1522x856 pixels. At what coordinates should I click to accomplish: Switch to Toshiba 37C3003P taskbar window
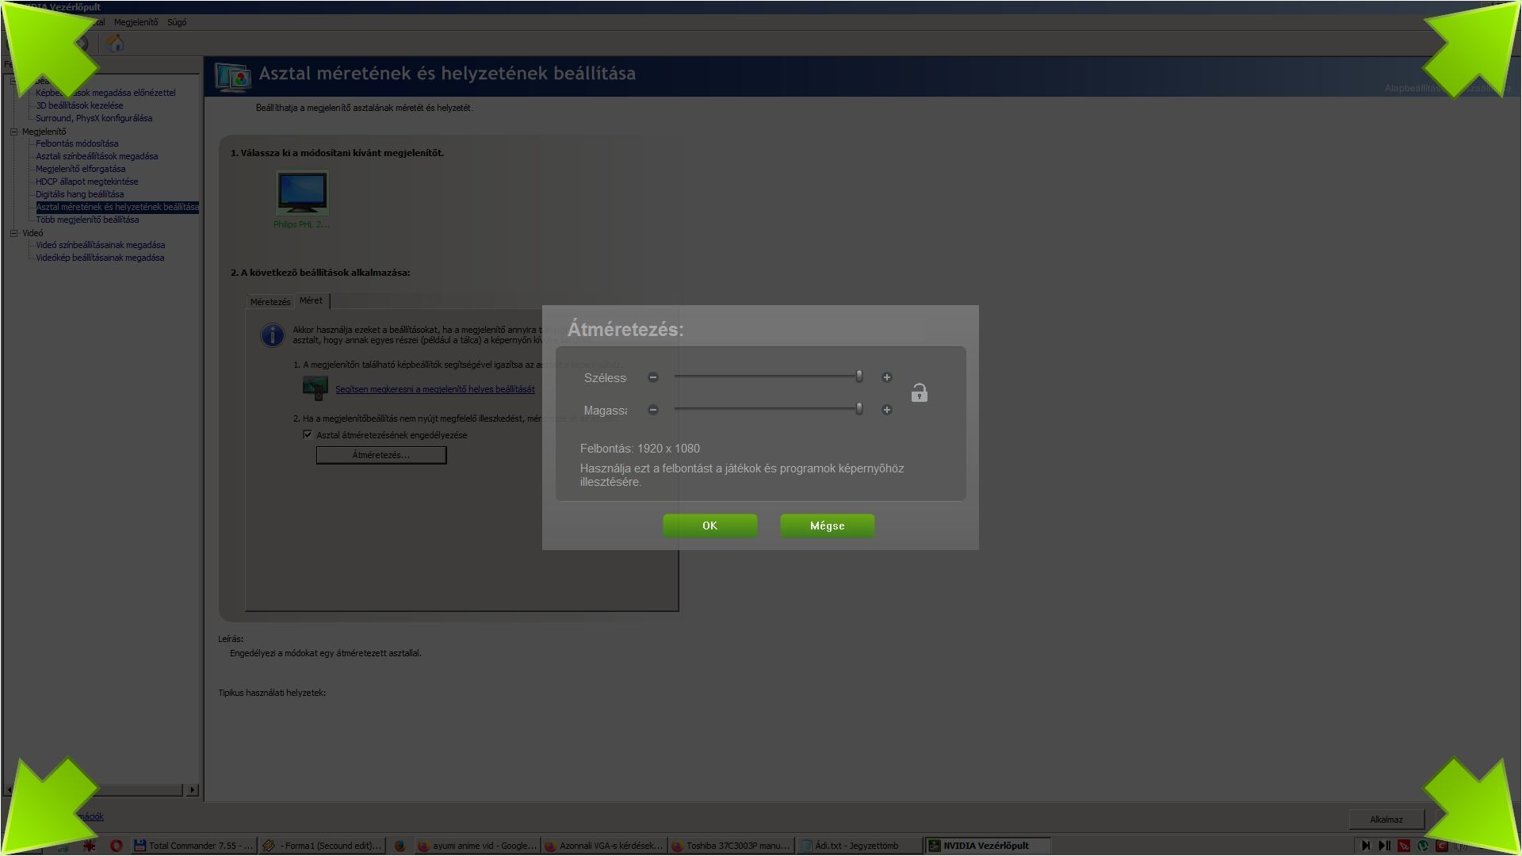731,846
